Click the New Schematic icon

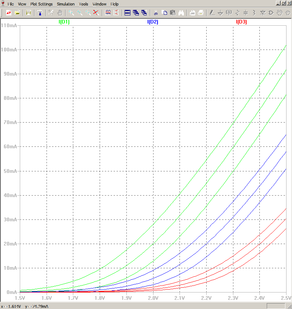(9, 13)
